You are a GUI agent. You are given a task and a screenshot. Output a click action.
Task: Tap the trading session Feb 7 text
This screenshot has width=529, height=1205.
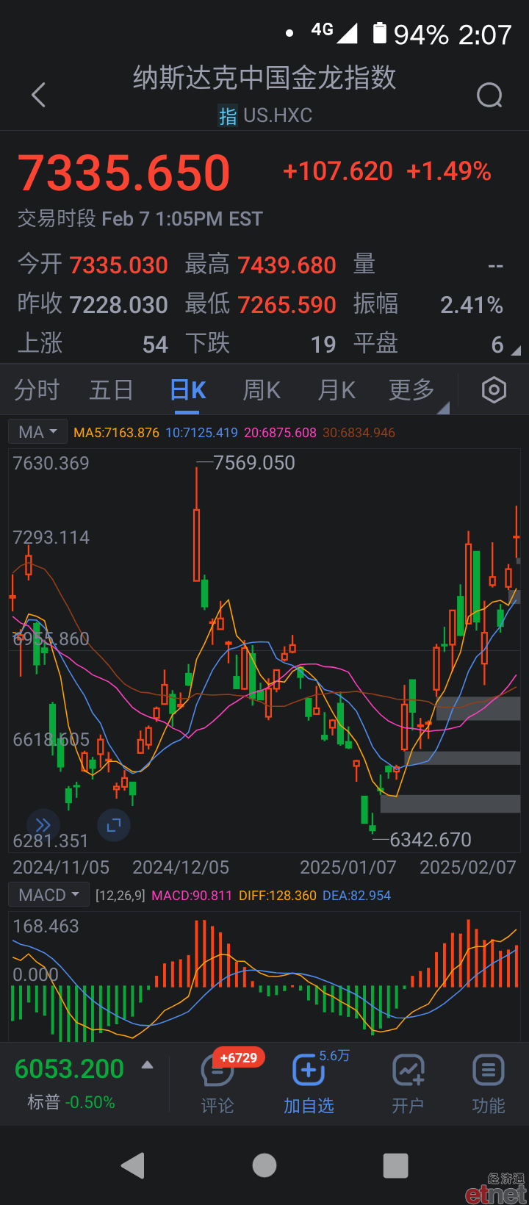(x=140, y=219)
